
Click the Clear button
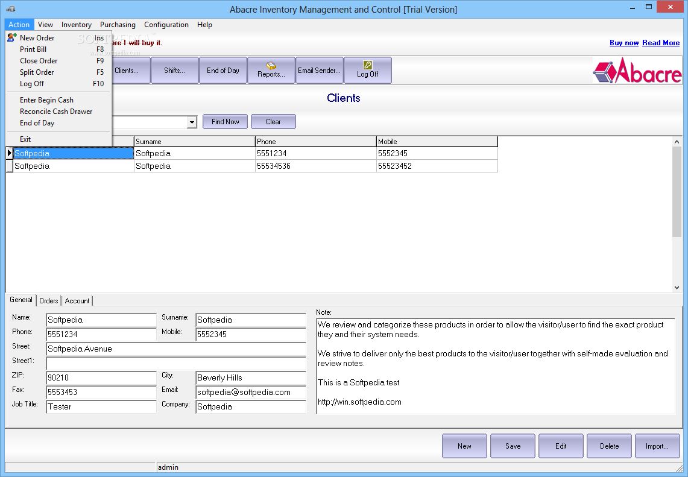coord(273,122)
